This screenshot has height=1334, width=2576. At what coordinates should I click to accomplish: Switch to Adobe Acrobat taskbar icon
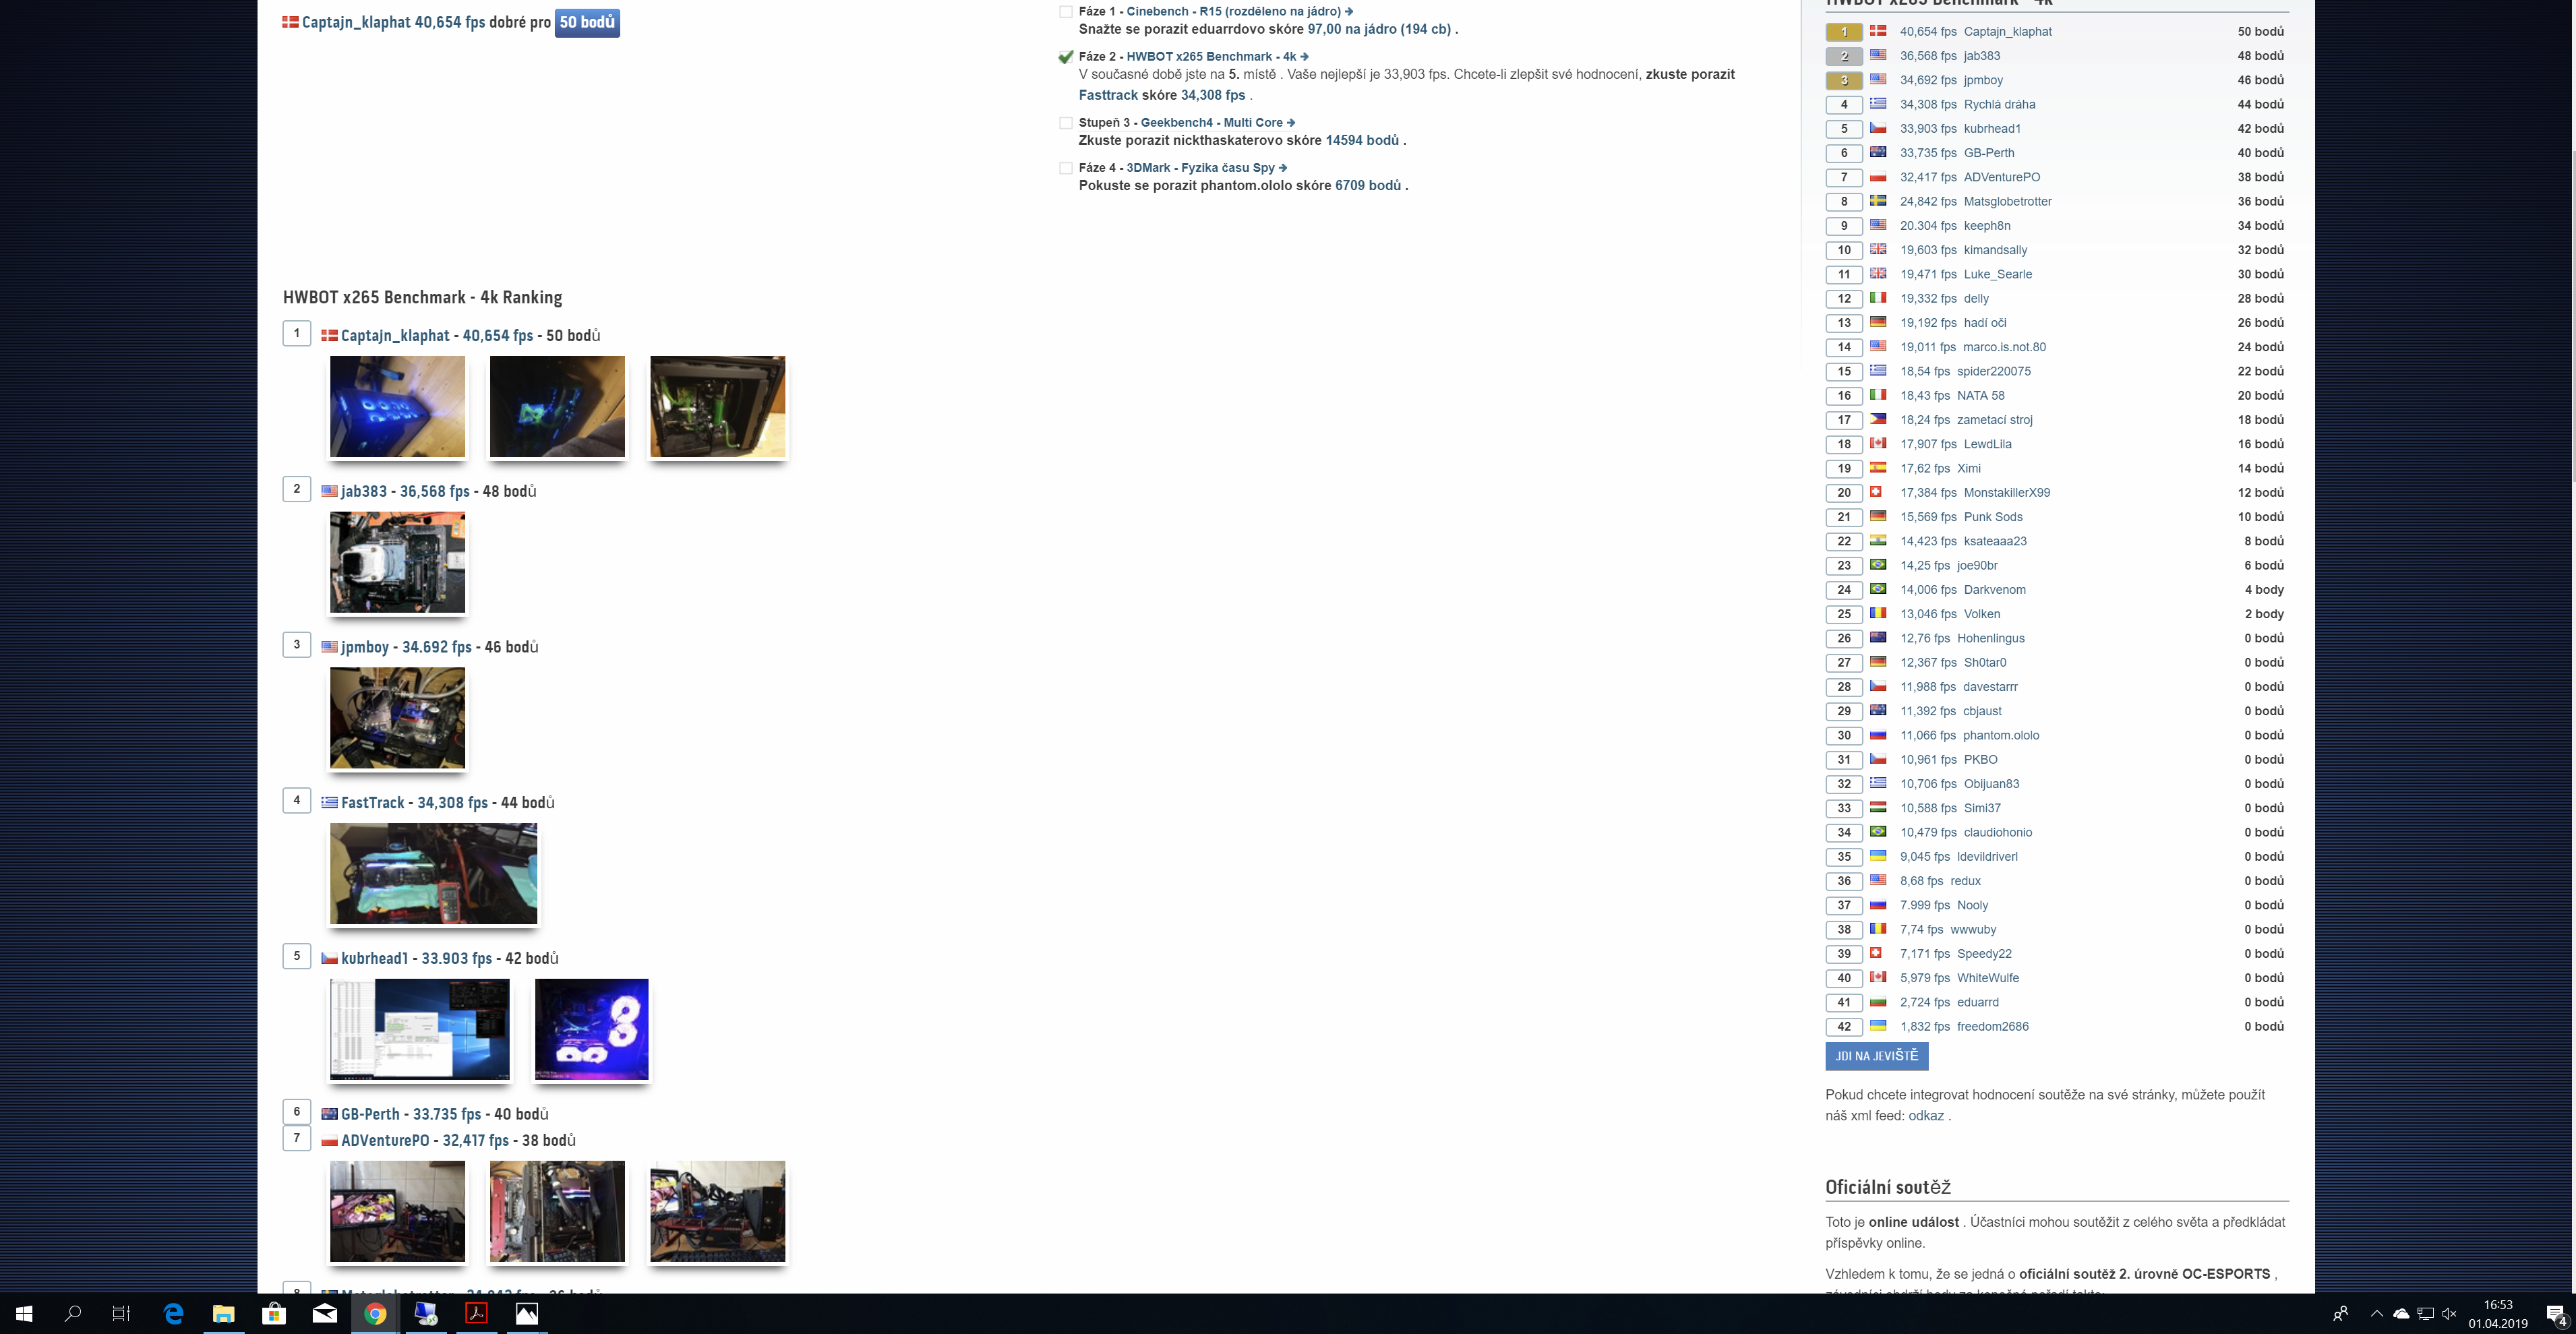477,1313
